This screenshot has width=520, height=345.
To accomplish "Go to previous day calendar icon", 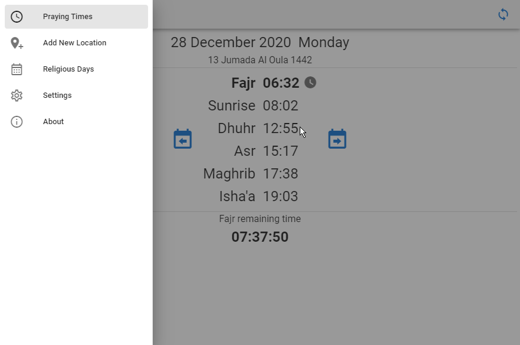I will click(183, 139).
